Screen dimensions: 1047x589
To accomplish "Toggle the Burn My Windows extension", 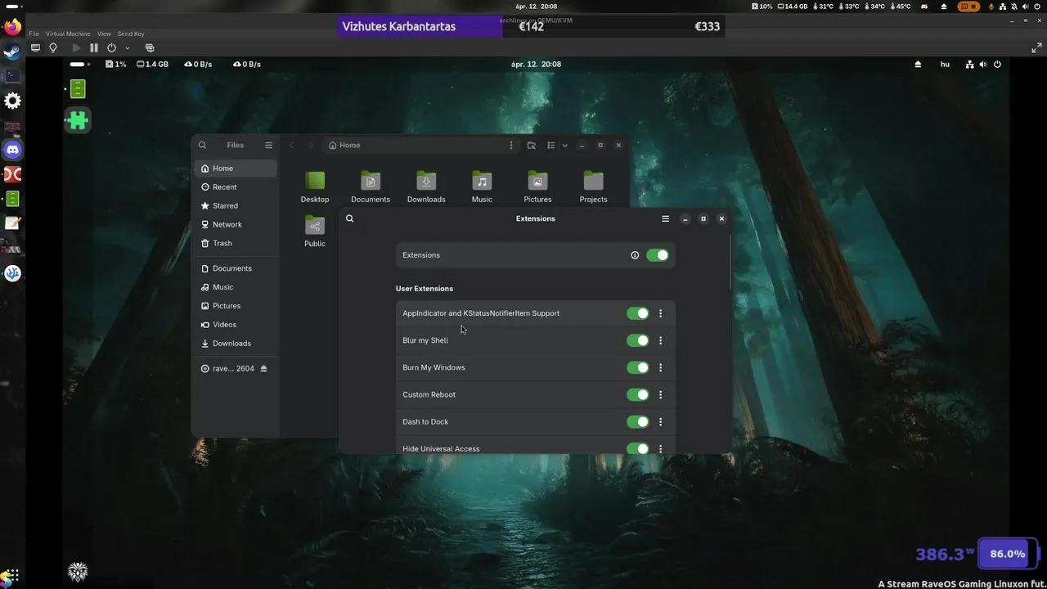I will click(x=638, y=367).
